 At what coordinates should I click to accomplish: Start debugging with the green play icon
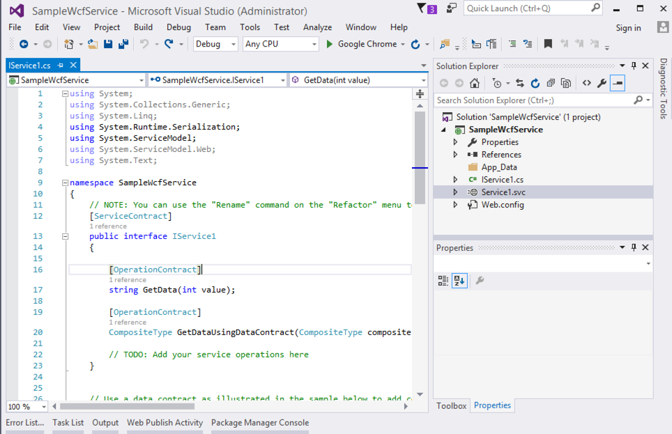[x=330, y=44]
